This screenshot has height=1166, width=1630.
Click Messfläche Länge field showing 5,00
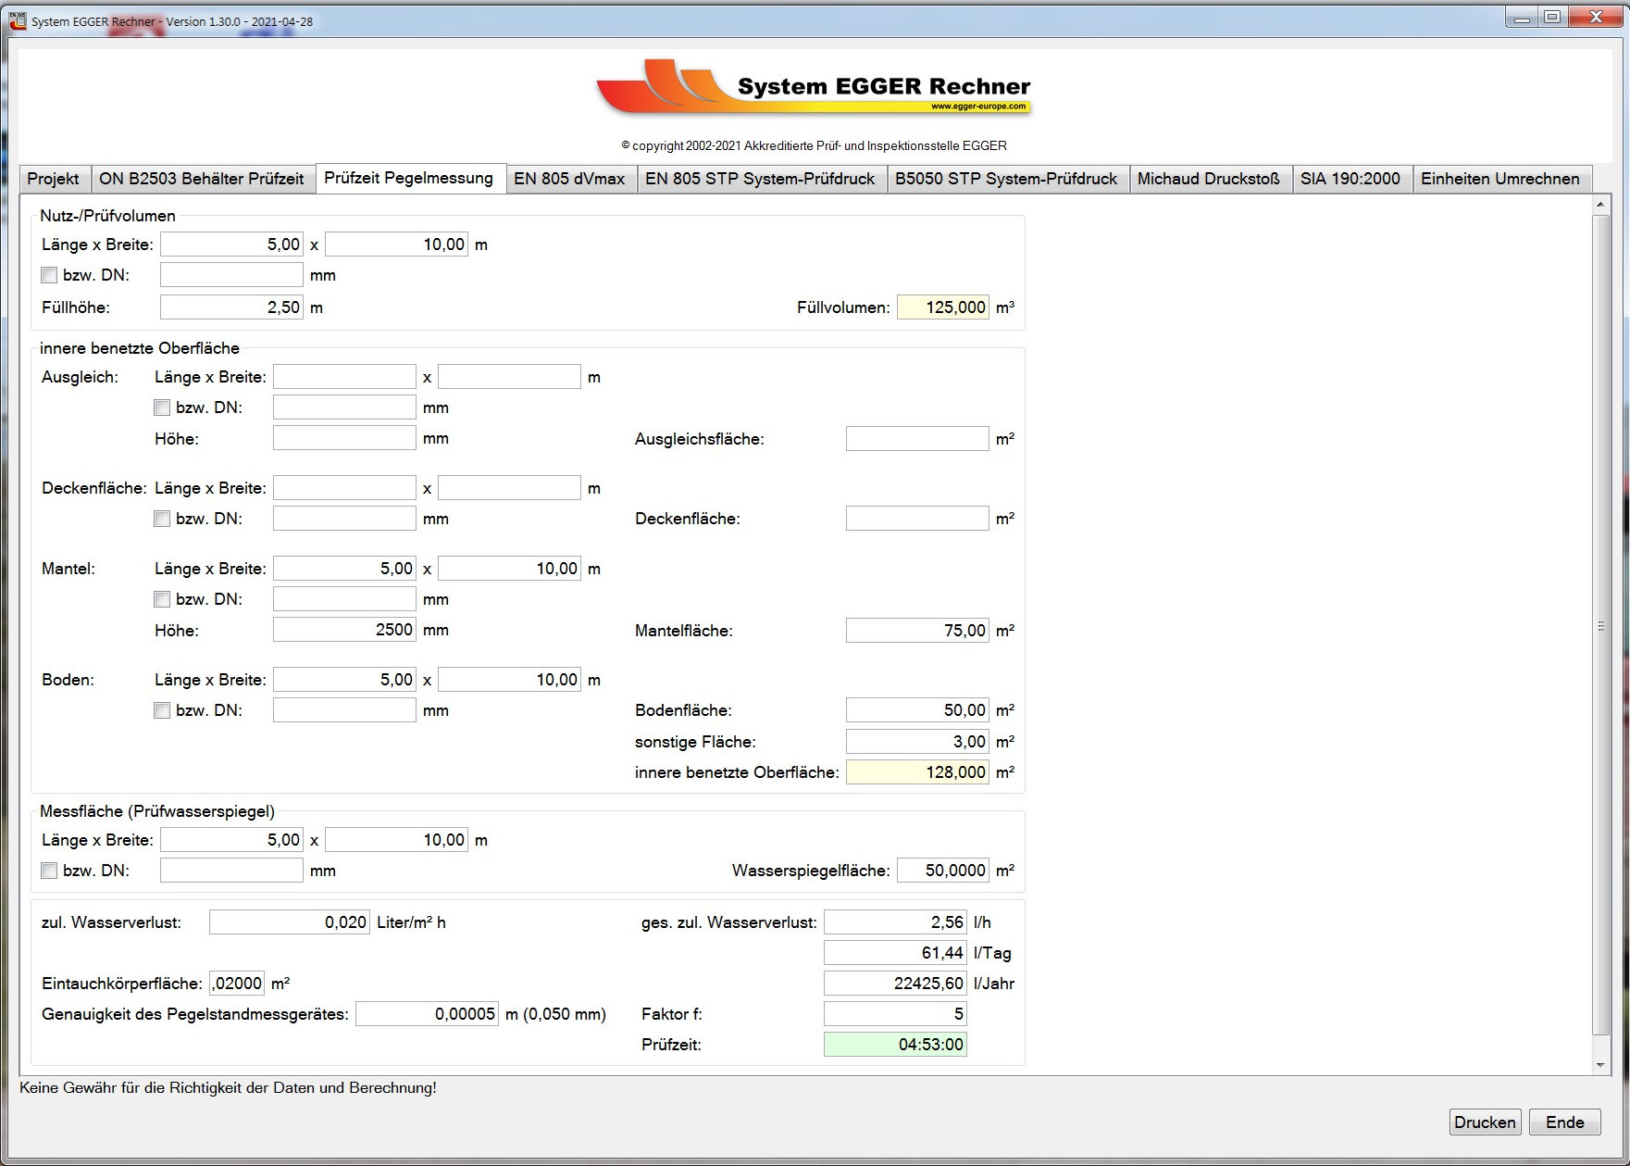pyautogui.click(x=231, y=840)
